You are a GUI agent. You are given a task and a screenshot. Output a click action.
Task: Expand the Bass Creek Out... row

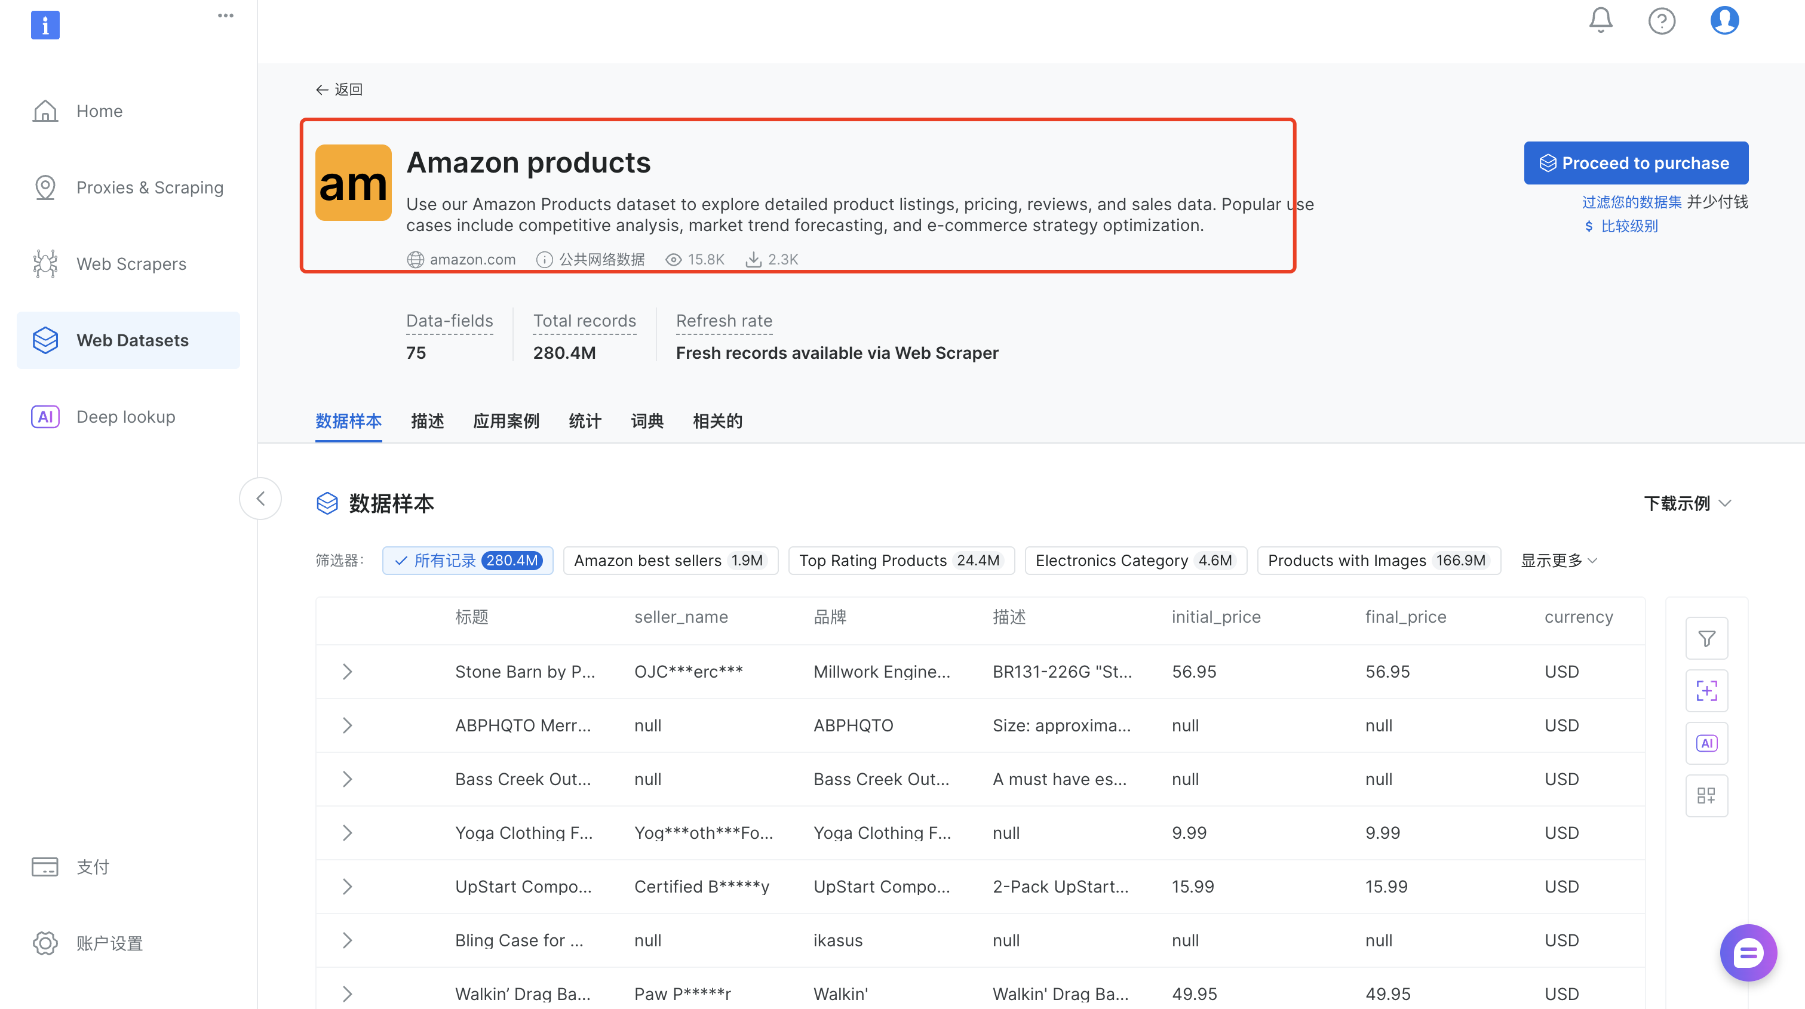(347, 779)
